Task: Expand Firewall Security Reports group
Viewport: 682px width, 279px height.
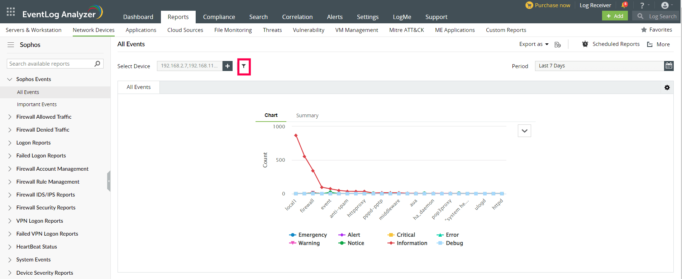Action: point(10,208)
